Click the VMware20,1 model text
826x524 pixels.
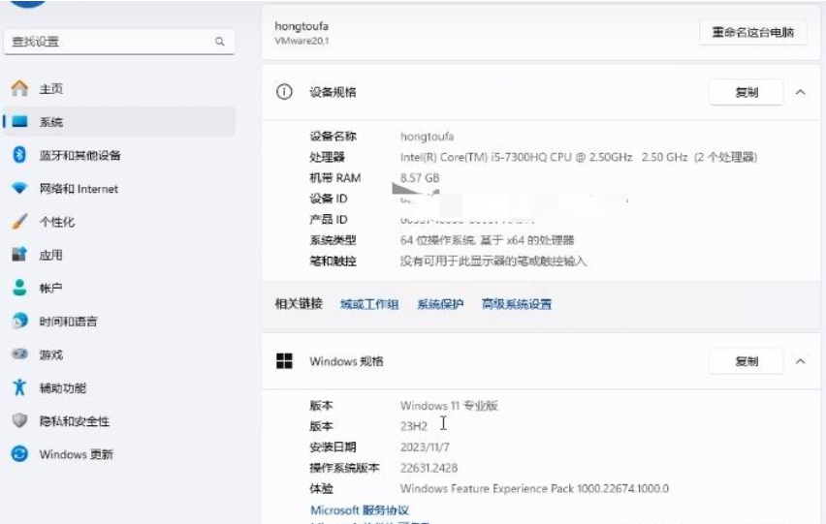302,41
